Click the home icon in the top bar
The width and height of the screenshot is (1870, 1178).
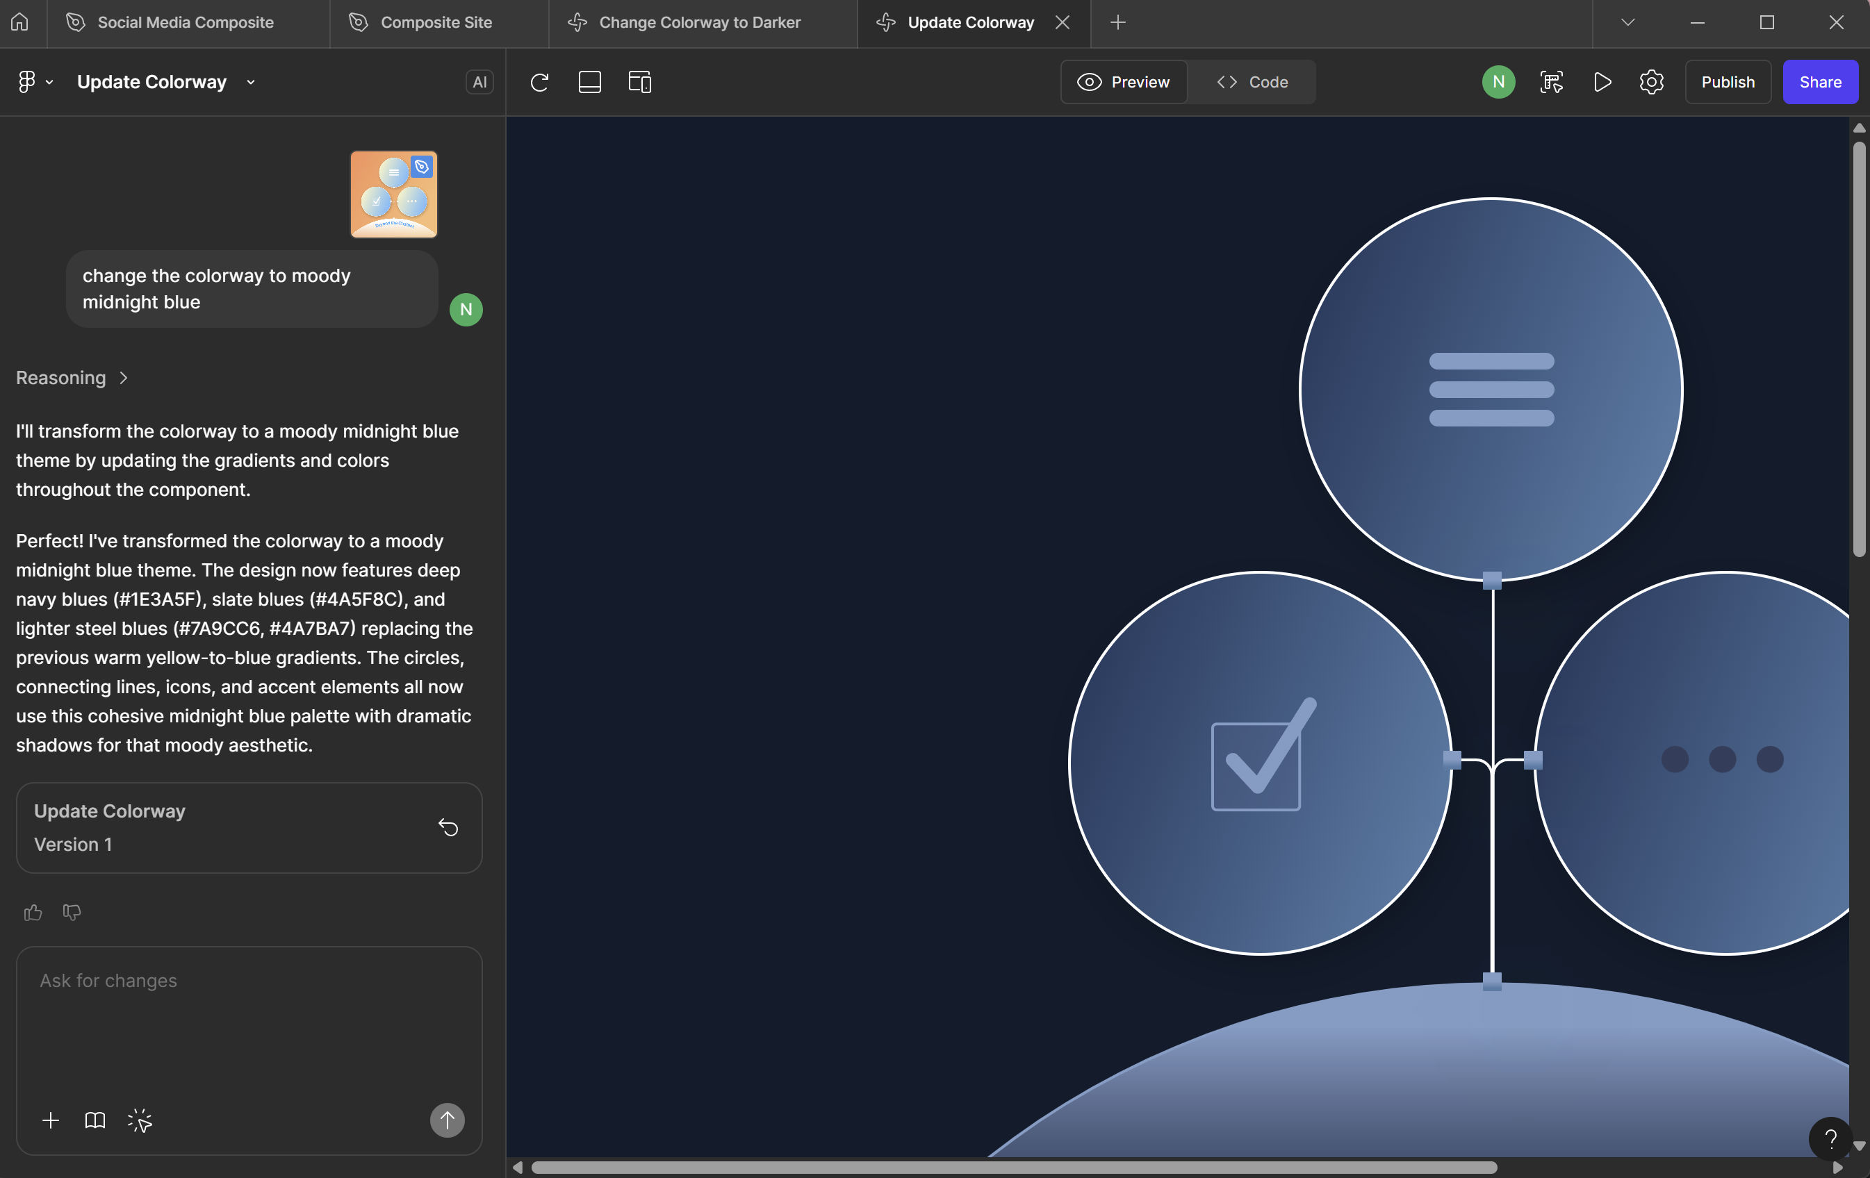pyautogui.click(x=19, y=22)
